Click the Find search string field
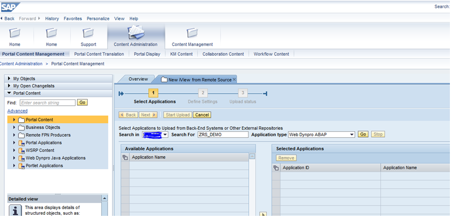This screenshot has width=453, height=220. click(x=48, y=102)
